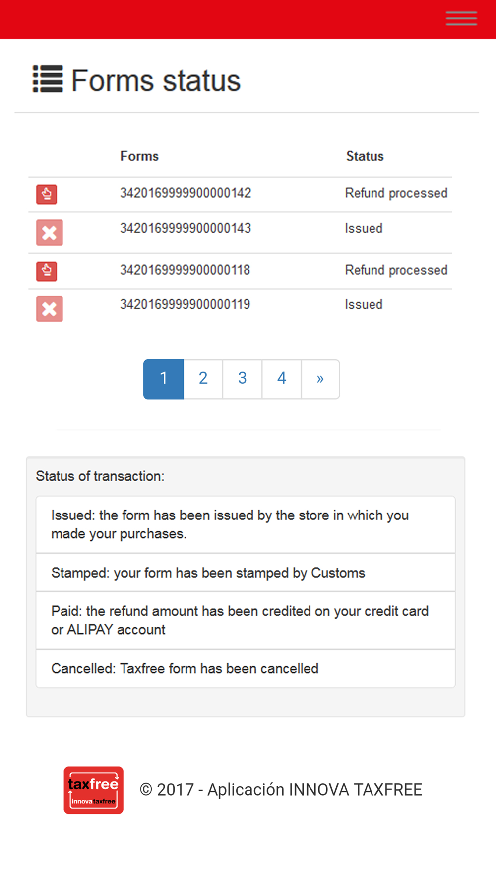Select form number 3420169999900000119
Image resolution: width=496 pixels, height=883 pixels.
185,305
